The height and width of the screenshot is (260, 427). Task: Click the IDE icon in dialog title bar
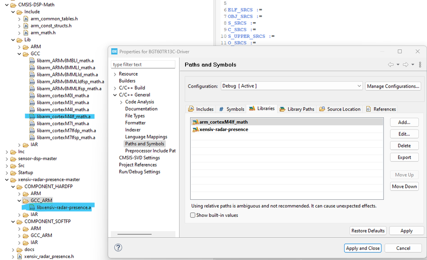pos(115,51)
